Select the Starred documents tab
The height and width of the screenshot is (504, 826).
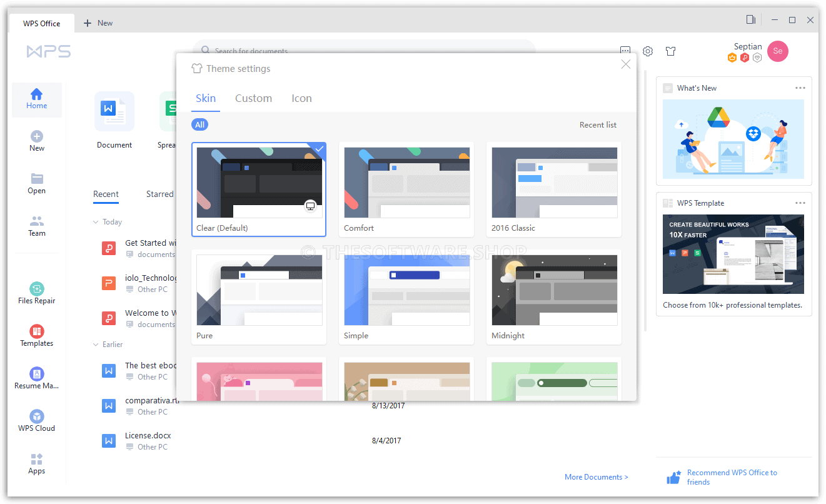point(160,194)
